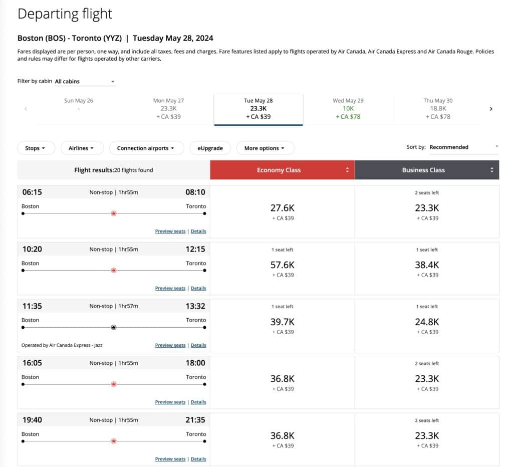Click sort arrows icon in Business Class header
The height and width of the screenshot is (467, 513).
pos(492,170)
